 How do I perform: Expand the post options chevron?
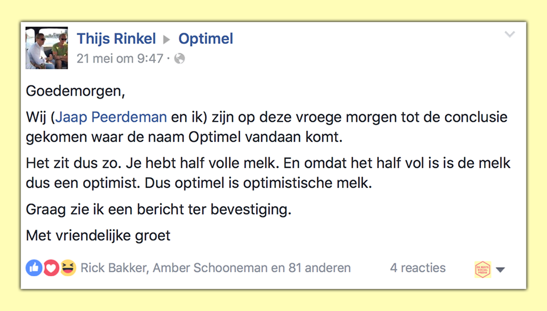click(509, 34)
